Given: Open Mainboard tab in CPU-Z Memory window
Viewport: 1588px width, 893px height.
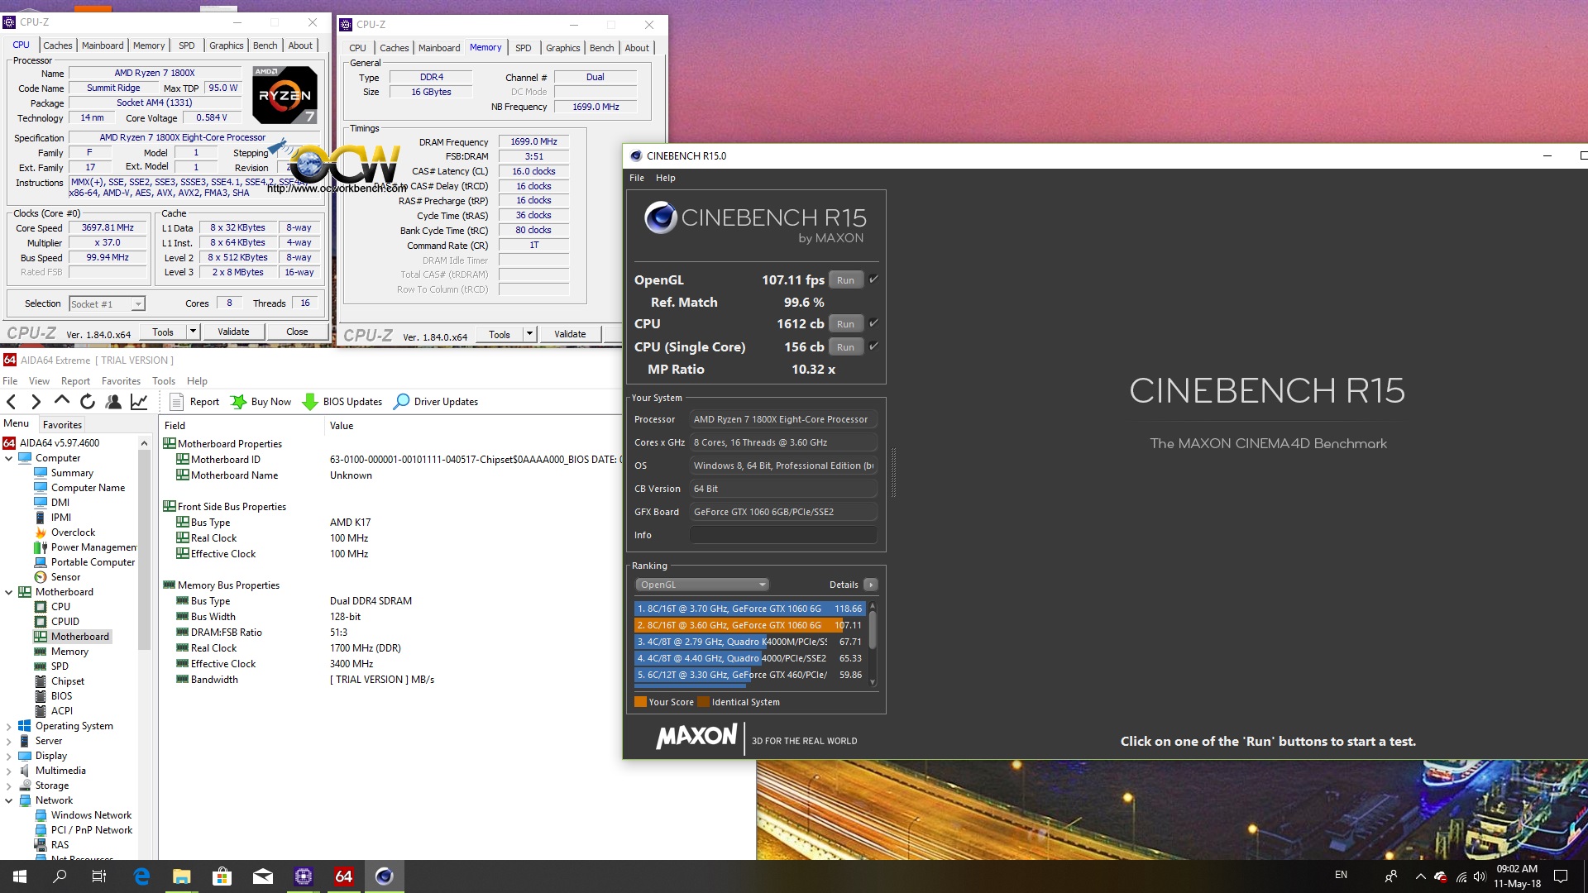Looking at the screenshot, I should [439, 48].
